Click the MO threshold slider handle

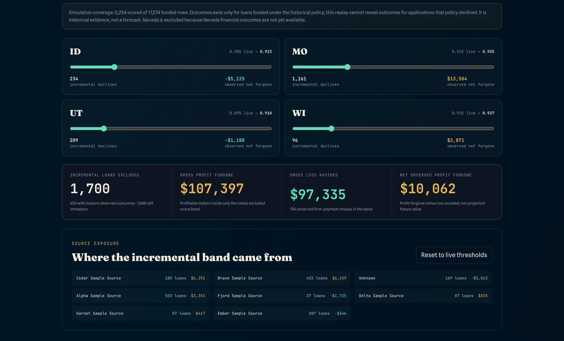[x=347, y=67]
